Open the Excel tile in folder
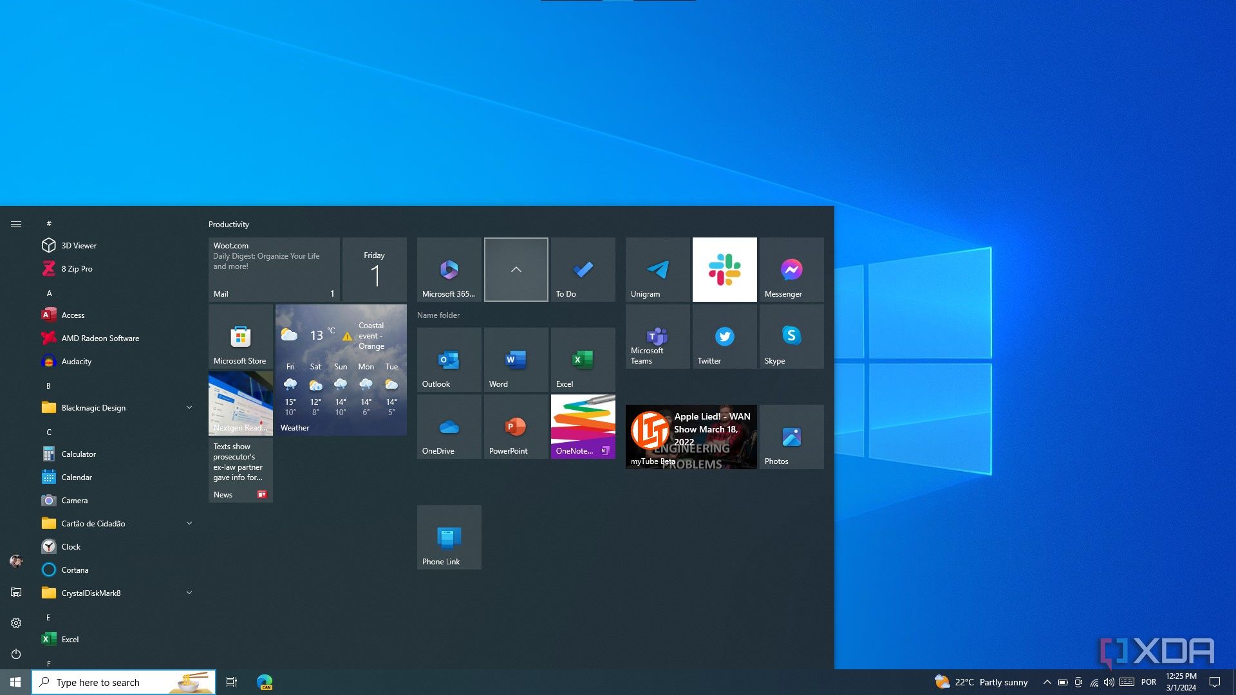The image size is (1236, 695). coord(583,360)
